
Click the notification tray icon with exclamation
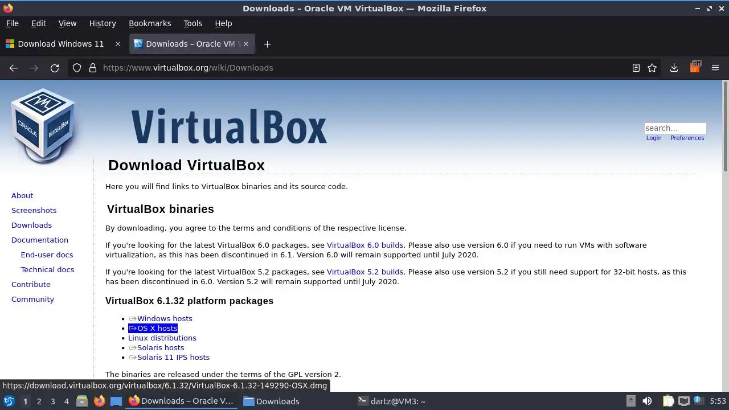click(698, 401)
